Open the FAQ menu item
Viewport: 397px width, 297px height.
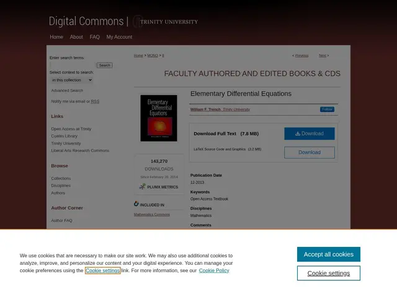[94, 37]
